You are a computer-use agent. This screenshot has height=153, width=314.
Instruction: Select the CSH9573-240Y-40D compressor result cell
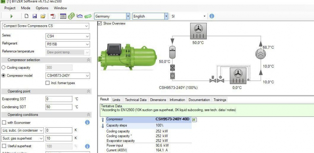[x=172, y=119]
